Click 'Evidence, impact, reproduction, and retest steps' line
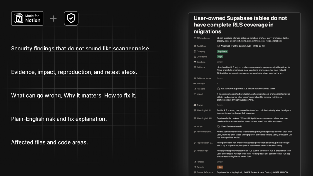The height and width of the screenshot is (176, 313). coord(74,72)
